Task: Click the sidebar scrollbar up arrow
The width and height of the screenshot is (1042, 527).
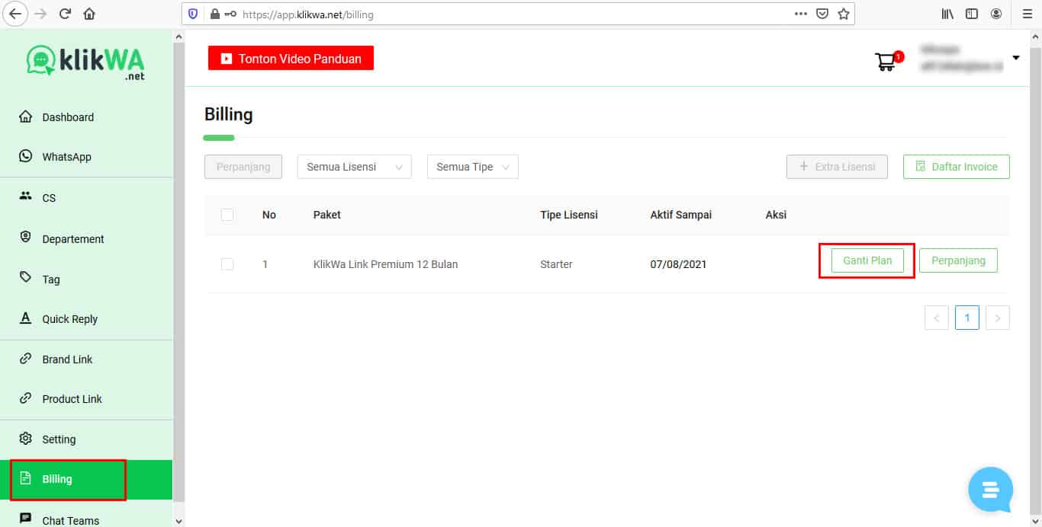Action: coord(179,37)
